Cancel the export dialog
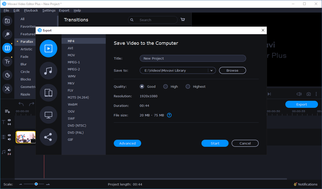The height and width of the screenshot is (189, 322). 245,143
